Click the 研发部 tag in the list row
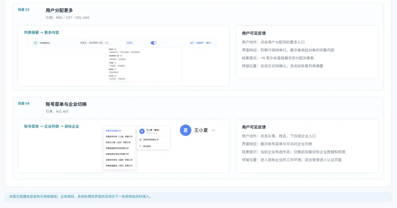The height and width of the screenshot is (208, 397). pyautogui.click(x=83, y=43)
